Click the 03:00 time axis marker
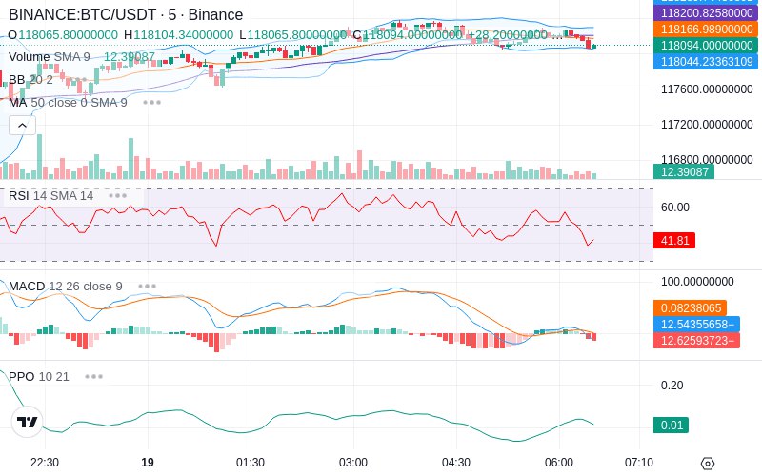Viewport: 762px width, 476px height. 353,463
